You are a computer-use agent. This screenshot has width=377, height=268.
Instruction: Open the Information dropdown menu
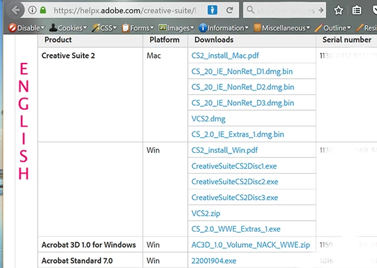[224, 28]
